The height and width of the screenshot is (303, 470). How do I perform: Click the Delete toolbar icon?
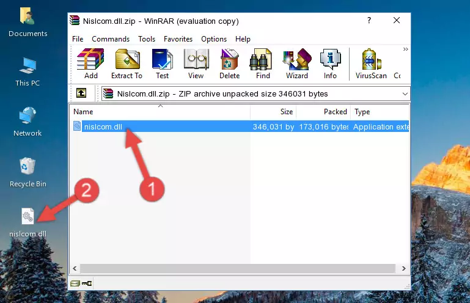[230, 64]
